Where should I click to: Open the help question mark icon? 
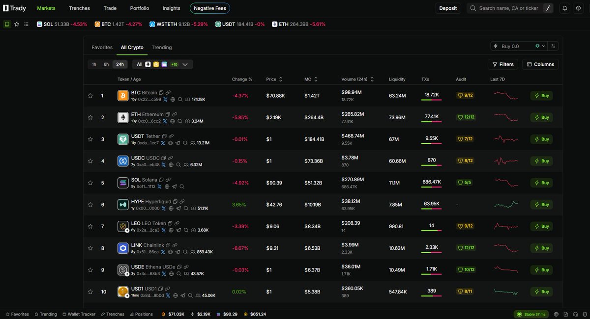click(578, 8)
